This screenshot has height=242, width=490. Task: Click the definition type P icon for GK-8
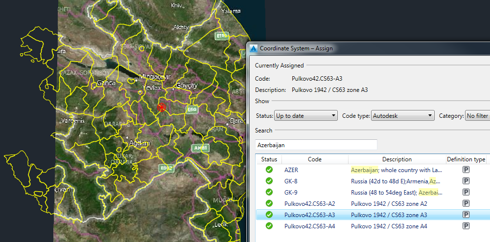tap(466, 181)
